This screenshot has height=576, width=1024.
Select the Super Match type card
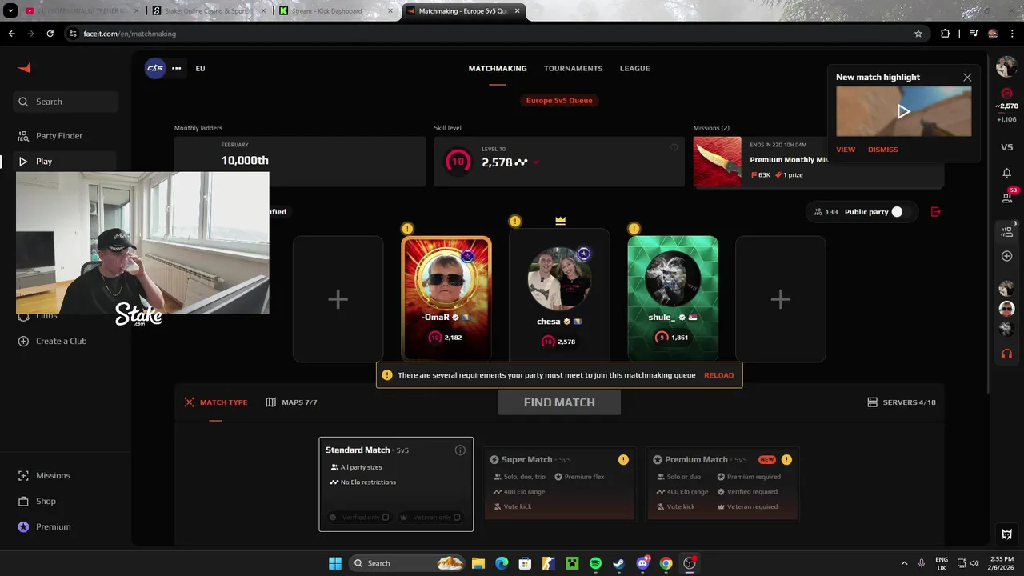559,484
